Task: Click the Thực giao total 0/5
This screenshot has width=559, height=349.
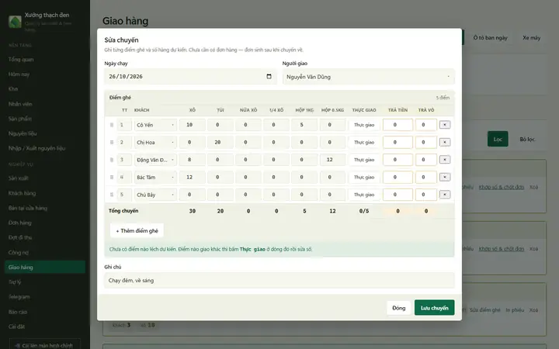Action: point(364,211)
